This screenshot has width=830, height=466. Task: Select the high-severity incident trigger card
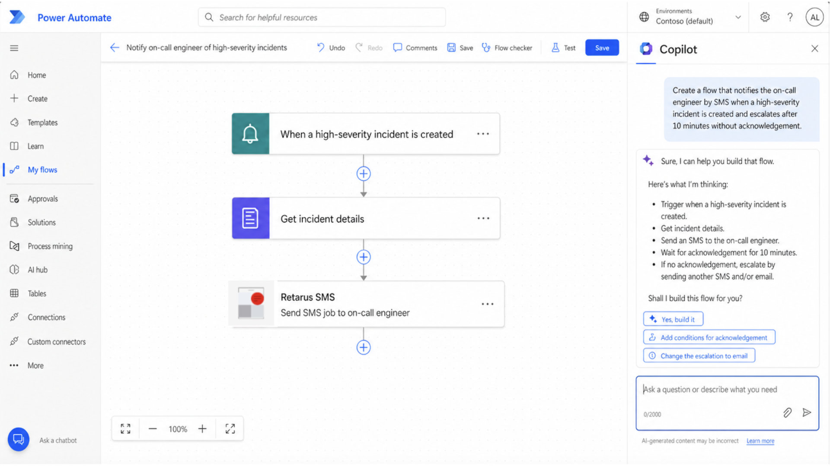pyautogui.click(x=366, y=134)
